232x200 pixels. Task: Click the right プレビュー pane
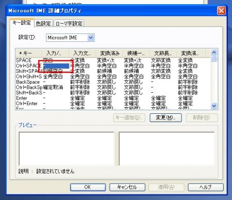tap(167, 149)
